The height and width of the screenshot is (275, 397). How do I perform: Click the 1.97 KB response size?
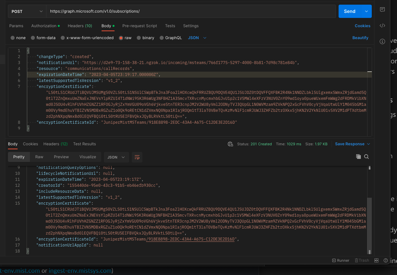321,144
